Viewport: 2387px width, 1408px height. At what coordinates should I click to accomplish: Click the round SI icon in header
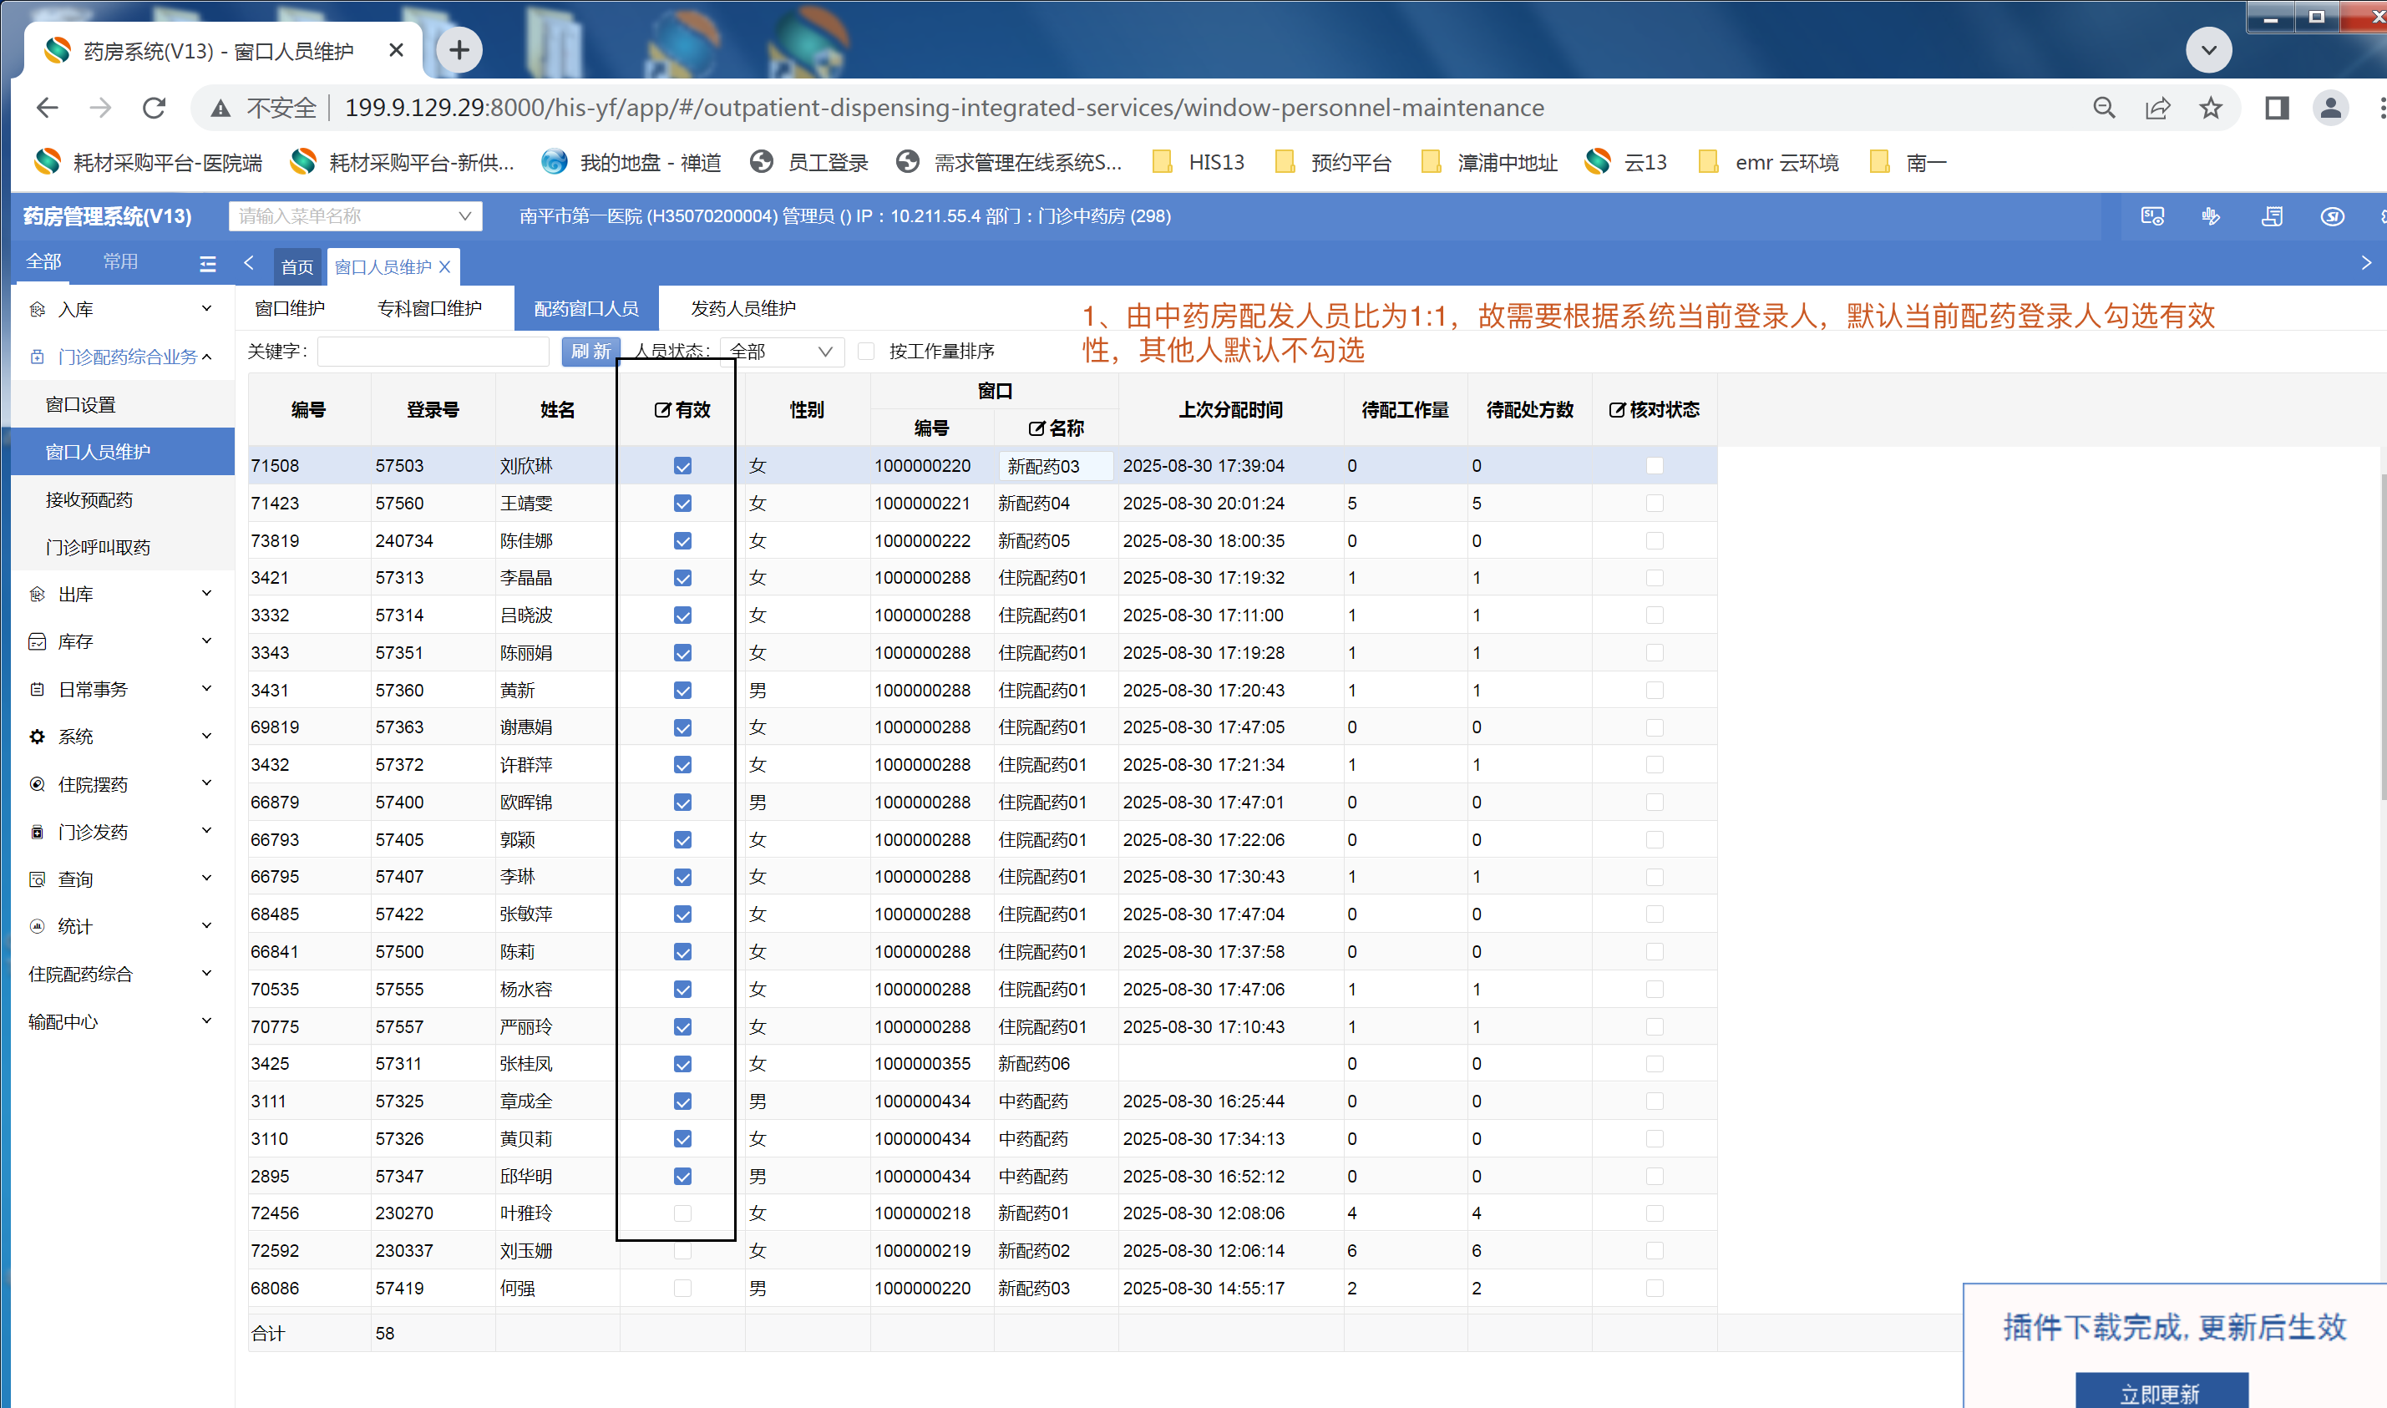pos(2333,216)
